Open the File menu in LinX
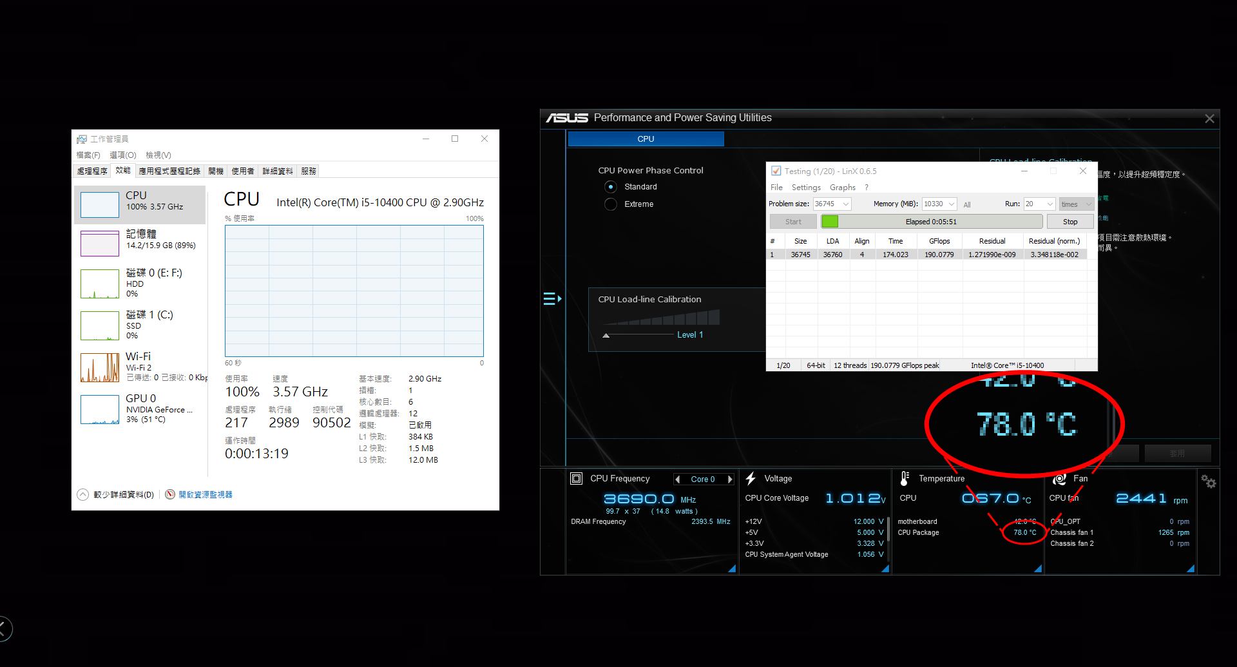Screen dimensions: 1237x667 (776, 188)
